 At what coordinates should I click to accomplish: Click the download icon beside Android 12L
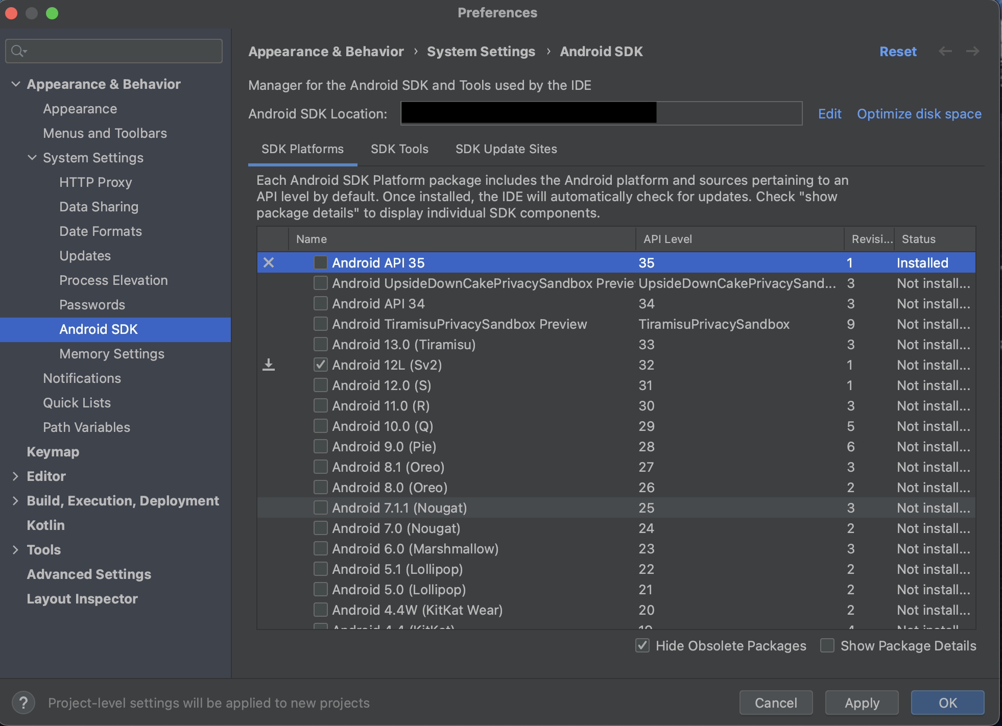coord(269,365)
